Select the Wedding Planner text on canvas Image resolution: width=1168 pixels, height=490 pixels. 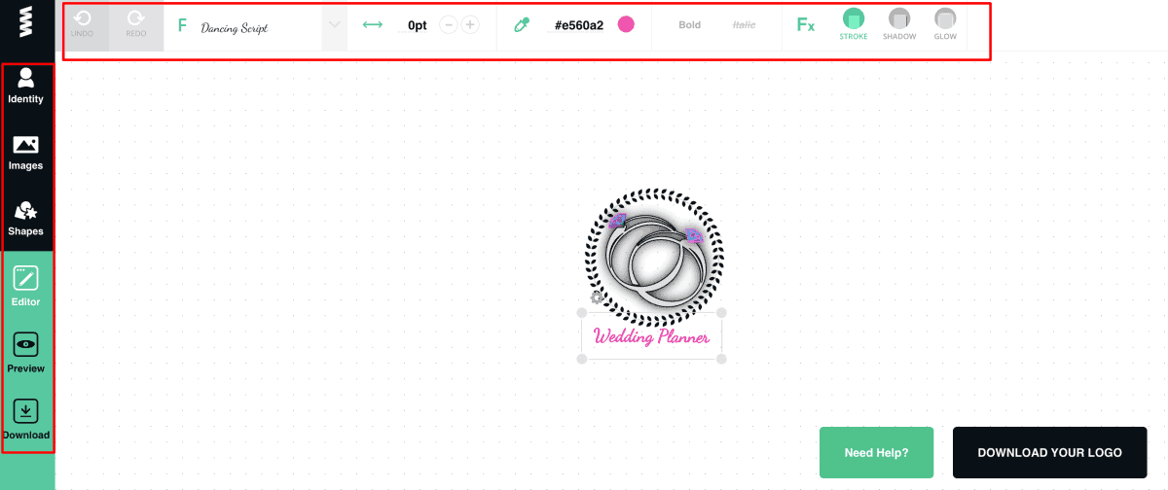(651, 338)
